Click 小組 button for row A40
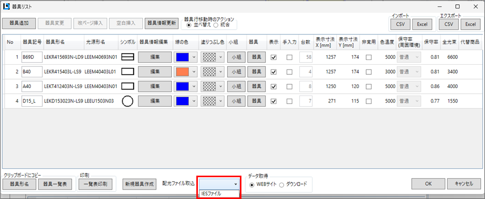This screenshot has width=485, height=199. (236, 86)
